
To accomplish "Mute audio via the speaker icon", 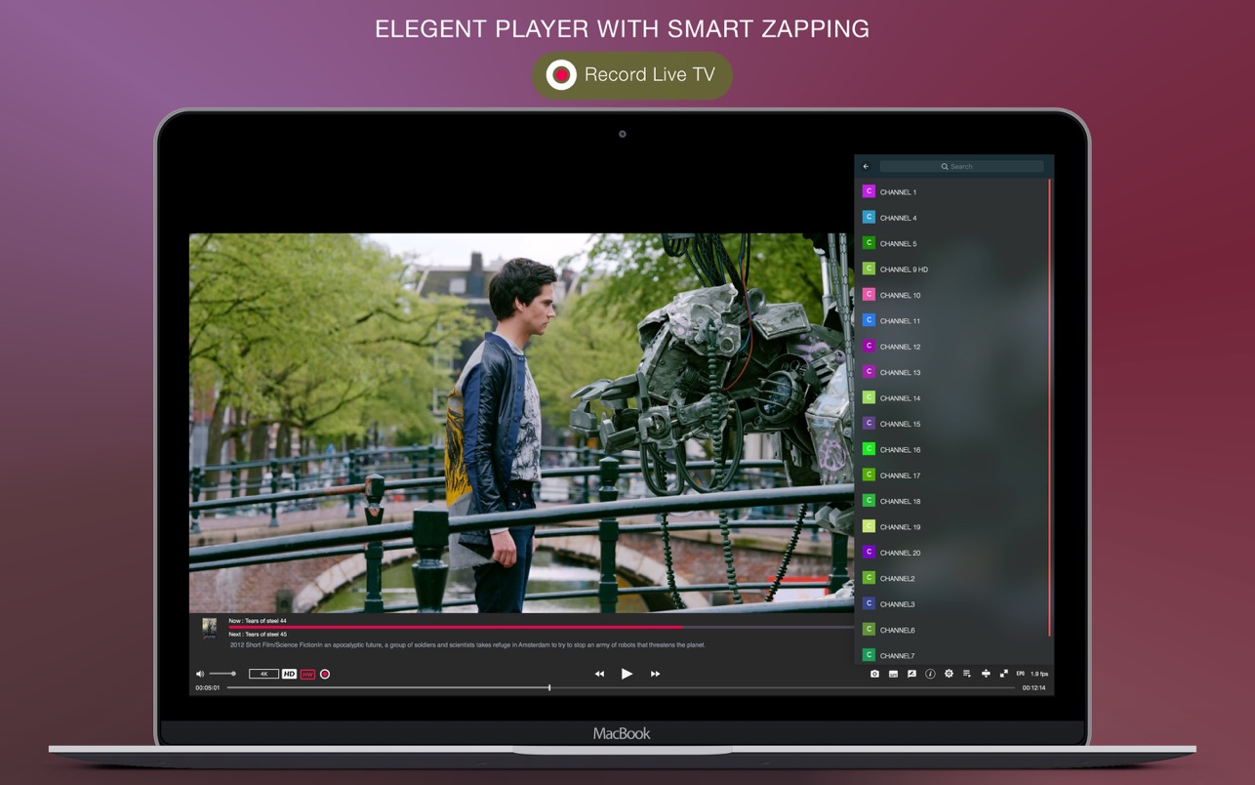I will pos(200,674).
